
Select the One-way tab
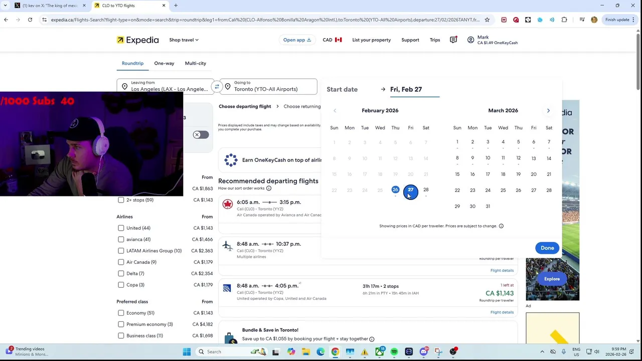(x=164, y=63)
